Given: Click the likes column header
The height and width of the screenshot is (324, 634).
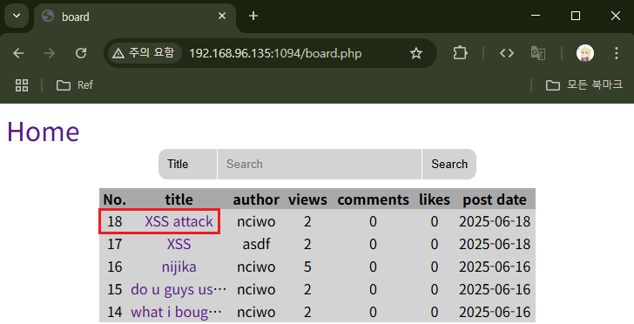Looking at the screenshot, I should [x=435, y=199].
